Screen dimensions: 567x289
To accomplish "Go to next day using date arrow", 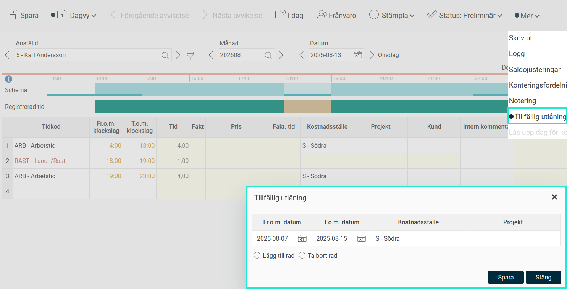I will point(372,55).
